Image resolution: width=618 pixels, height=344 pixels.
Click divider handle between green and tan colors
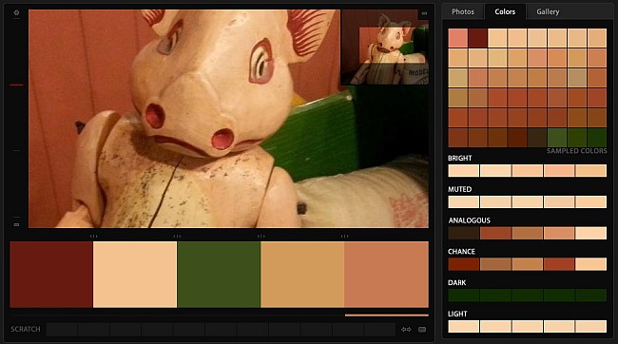(261, 236)
